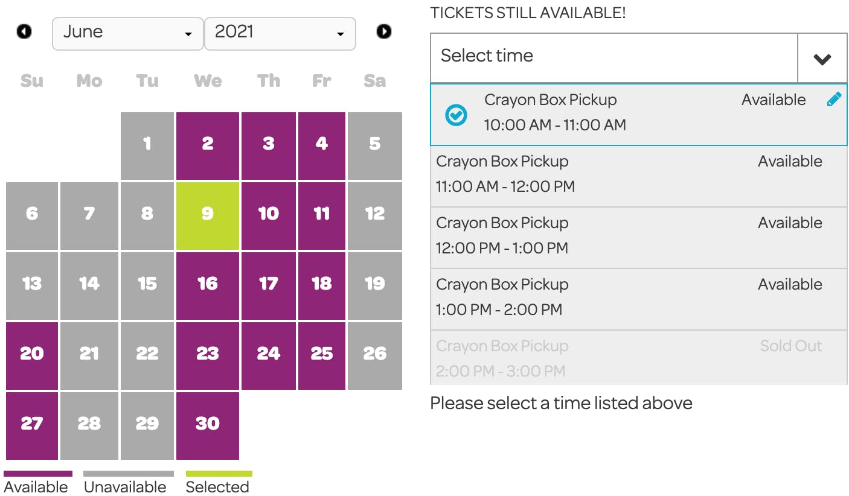Click the blue checkmark on 10:00 AM slot
This screenshot has width=849, height=496.
456,115
